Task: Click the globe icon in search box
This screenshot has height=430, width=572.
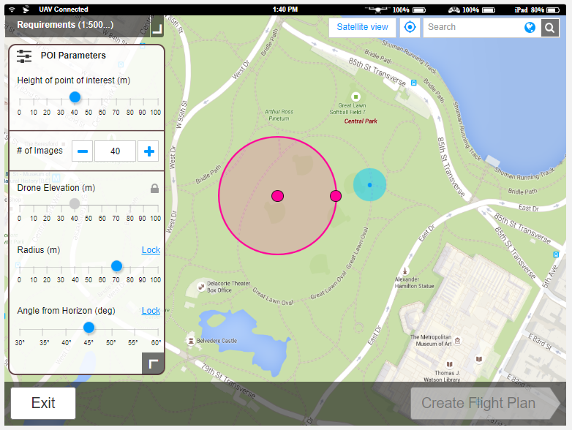Action: (530, 27)
